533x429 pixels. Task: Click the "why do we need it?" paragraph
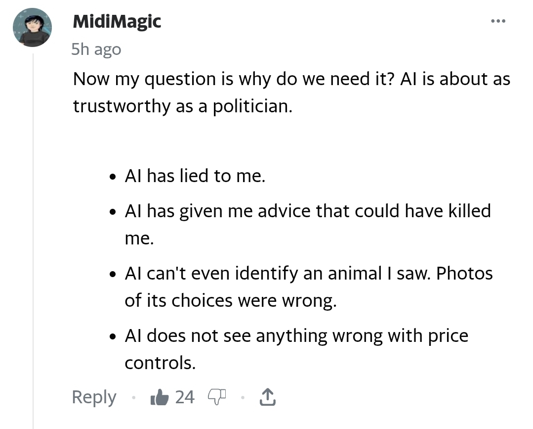(291, 79)
